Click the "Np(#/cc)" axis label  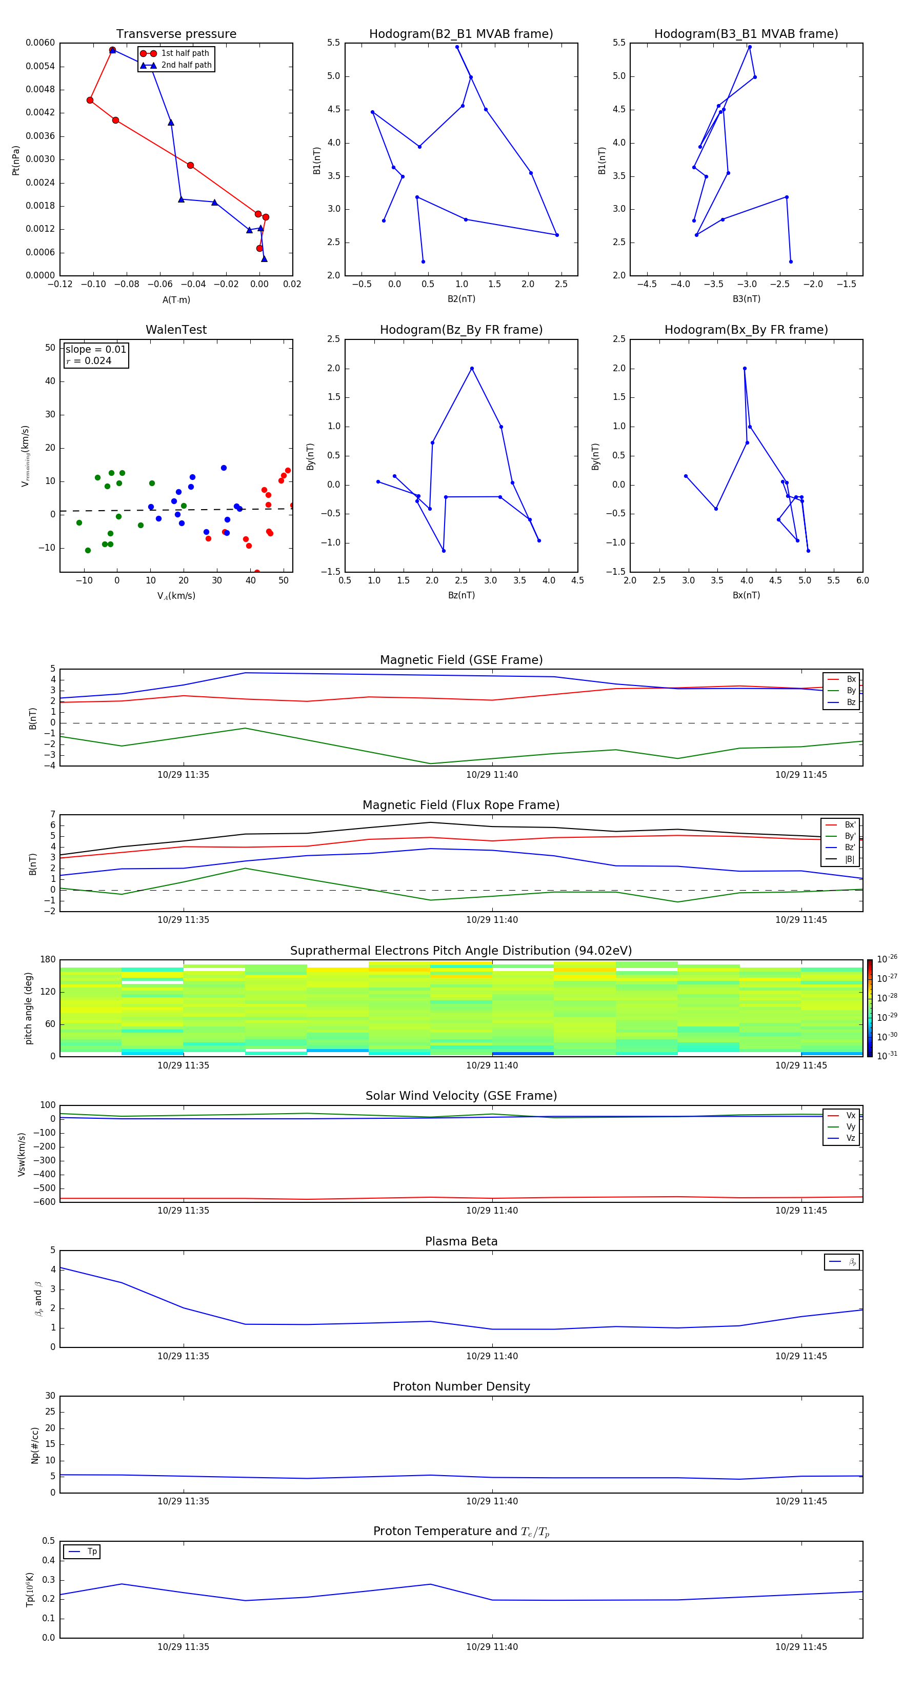[x=35, y=1445]
